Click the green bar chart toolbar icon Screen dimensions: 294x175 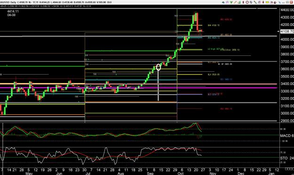[x=239, y=2]
